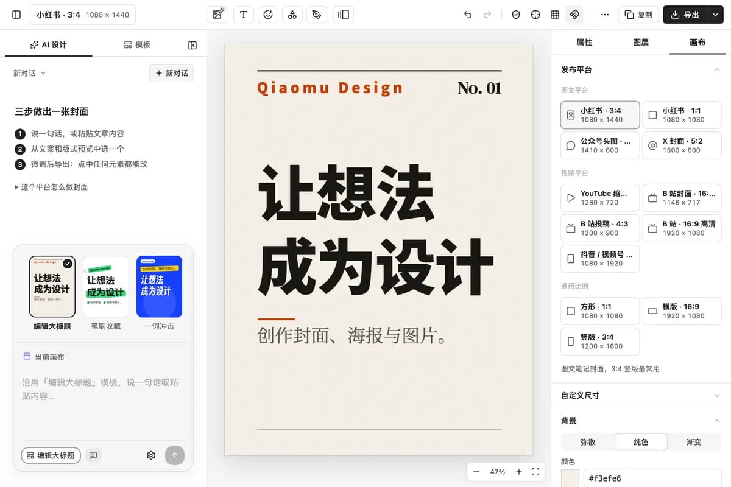Click the fit-to-screen icon
Screen dimensions: 731x487
click(535, 472)
